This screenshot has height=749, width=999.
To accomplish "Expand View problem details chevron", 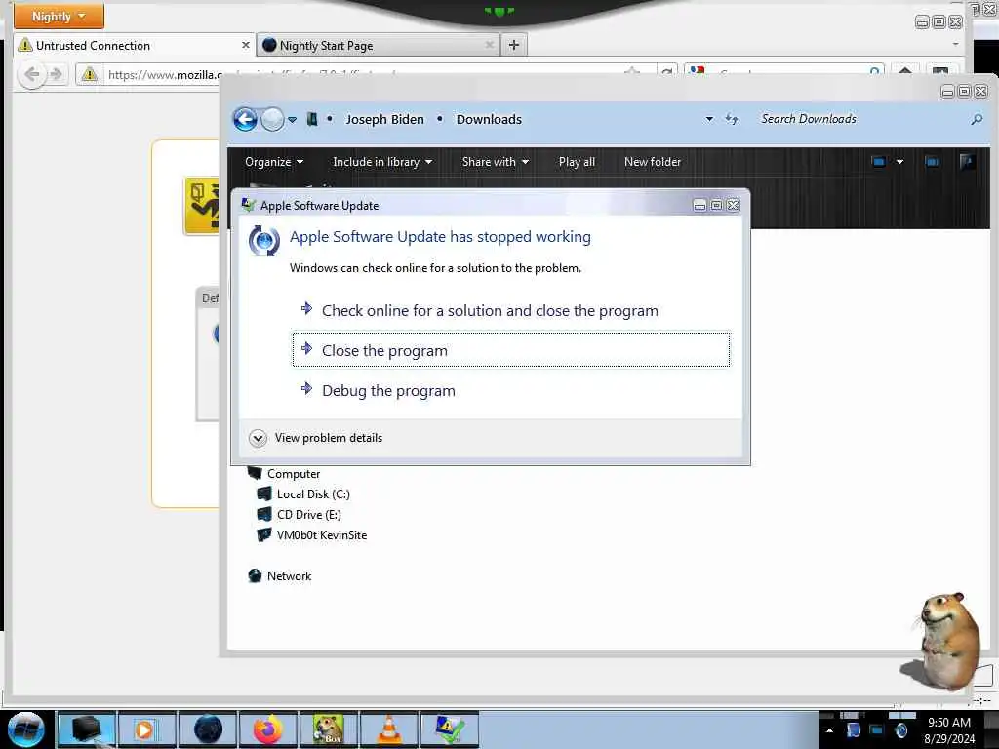I will click(258, 438).
